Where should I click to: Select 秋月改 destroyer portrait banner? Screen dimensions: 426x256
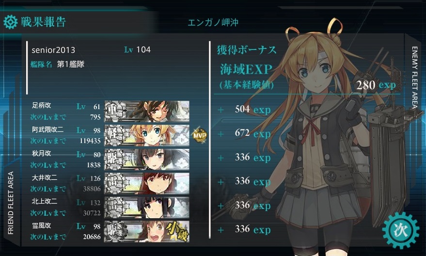point(147,159)
